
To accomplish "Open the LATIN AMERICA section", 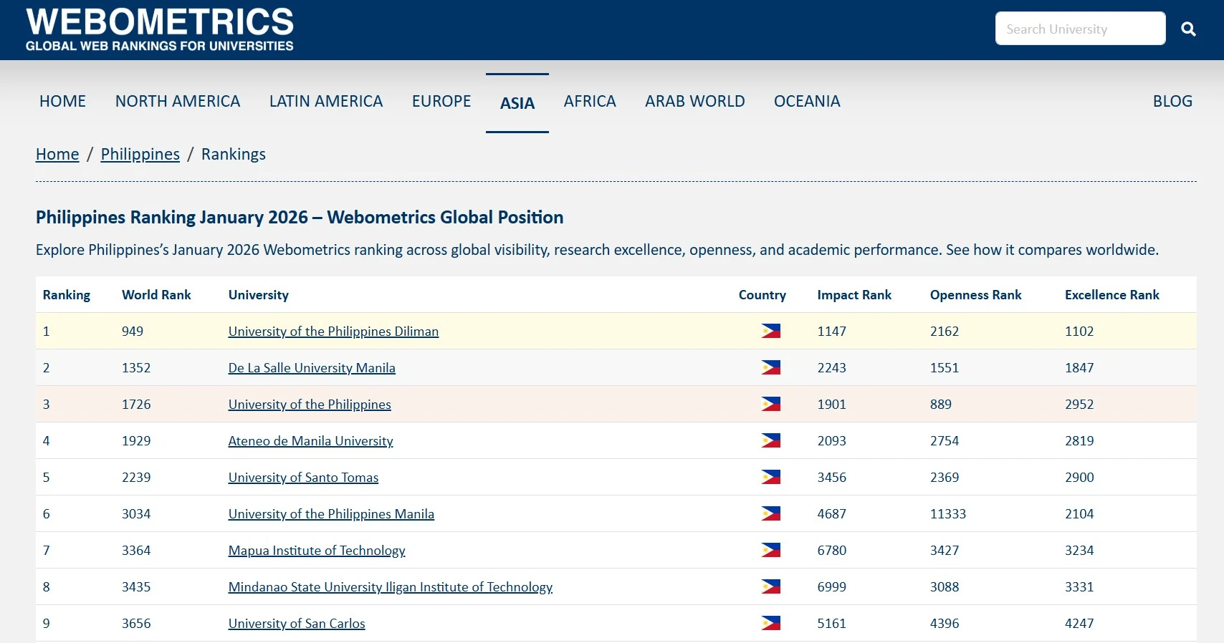I will (326, 101).
